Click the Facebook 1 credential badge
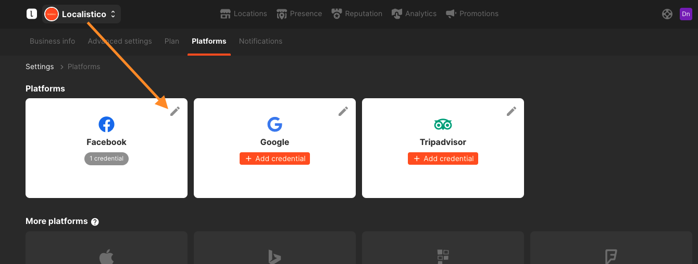 pos(106,159)
